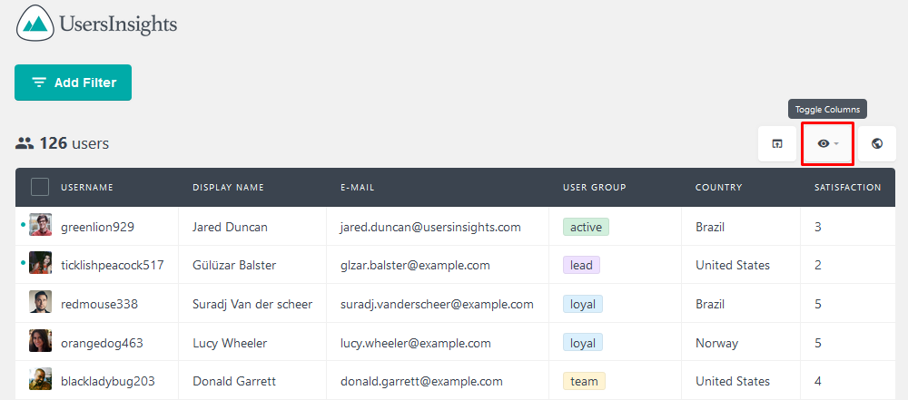This screenshot has height=400, width=908.
Task: Sort by the Display Name column header
Action: tap(228, 188)
